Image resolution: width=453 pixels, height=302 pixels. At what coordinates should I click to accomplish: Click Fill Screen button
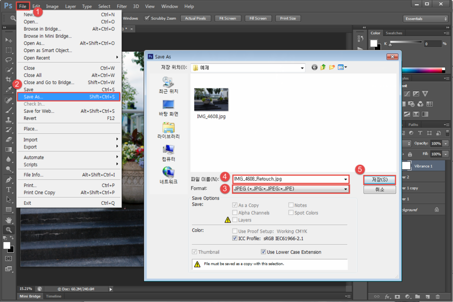(x=258, y=19)
